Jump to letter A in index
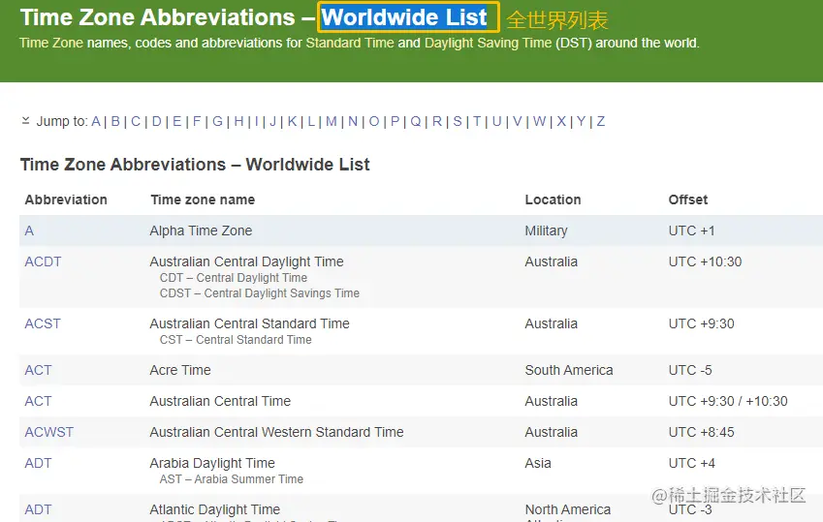The height and width of the screenshot is (522, 823). [96, 122]
